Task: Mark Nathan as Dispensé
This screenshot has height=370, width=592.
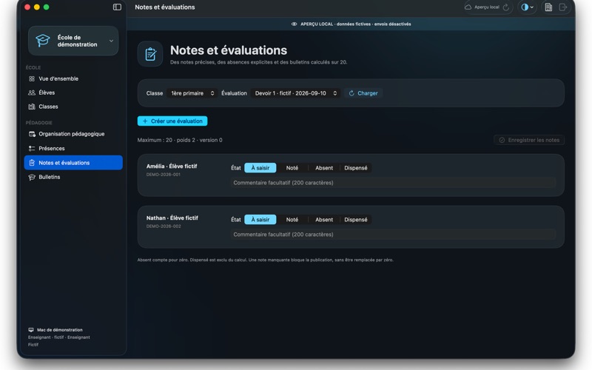Action: pos(356,220)
